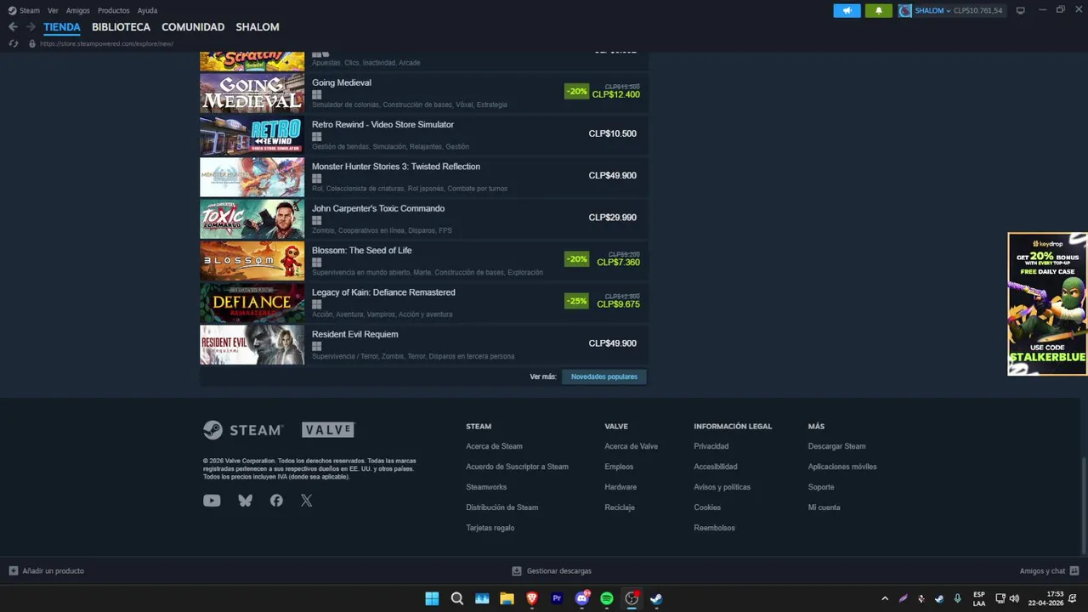The width and height of the screenshot is (1088, 612).
Task: Open the Ver menu
Action: [53, 10]
